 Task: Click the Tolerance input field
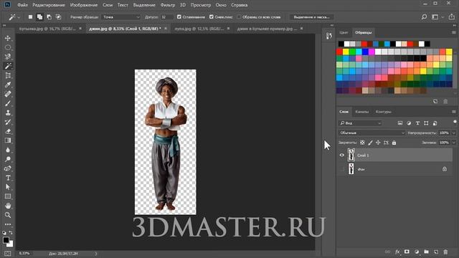click(166, 17)
